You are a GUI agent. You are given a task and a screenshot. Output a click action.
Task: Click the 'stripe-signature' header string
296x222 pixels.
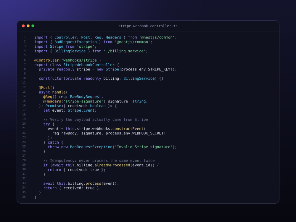point(83,101)
